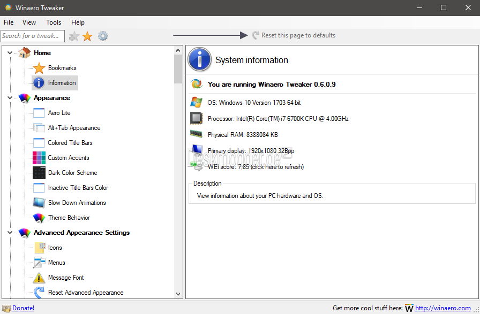Click the Winaero Tweaker version logo icon
The width and height of the screenshot is (480, 314).
(197, 84)
